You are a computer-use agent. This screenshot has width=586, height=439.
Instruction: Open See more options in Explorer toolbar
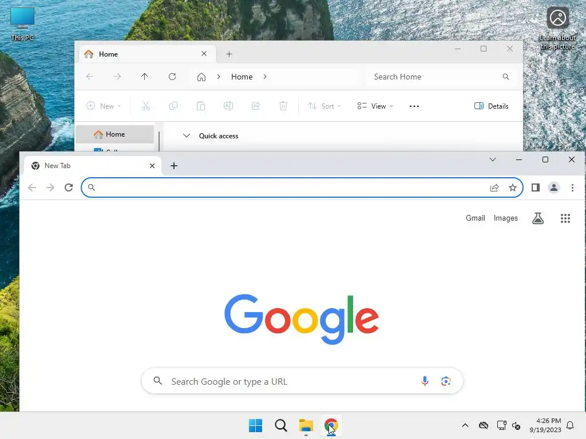[414, 106]
